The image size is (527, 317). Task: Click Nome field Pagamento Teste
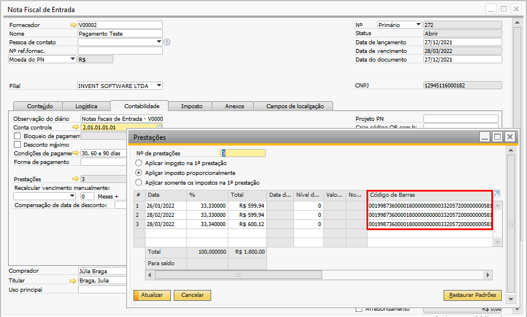click(x=120, y=33)
